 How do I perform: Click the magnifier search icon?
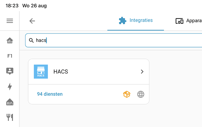(31, 40)
